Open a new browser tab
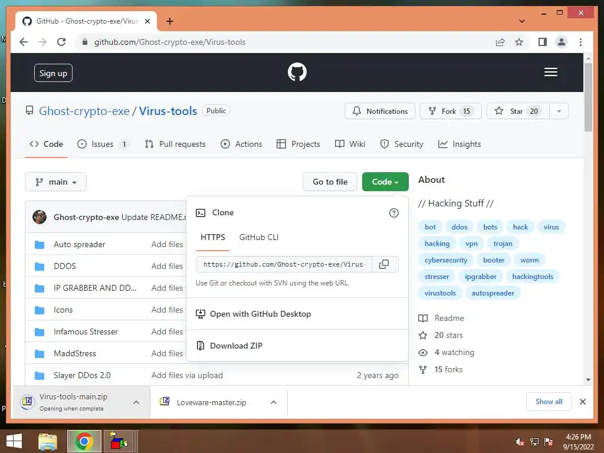 click(170, 21)
